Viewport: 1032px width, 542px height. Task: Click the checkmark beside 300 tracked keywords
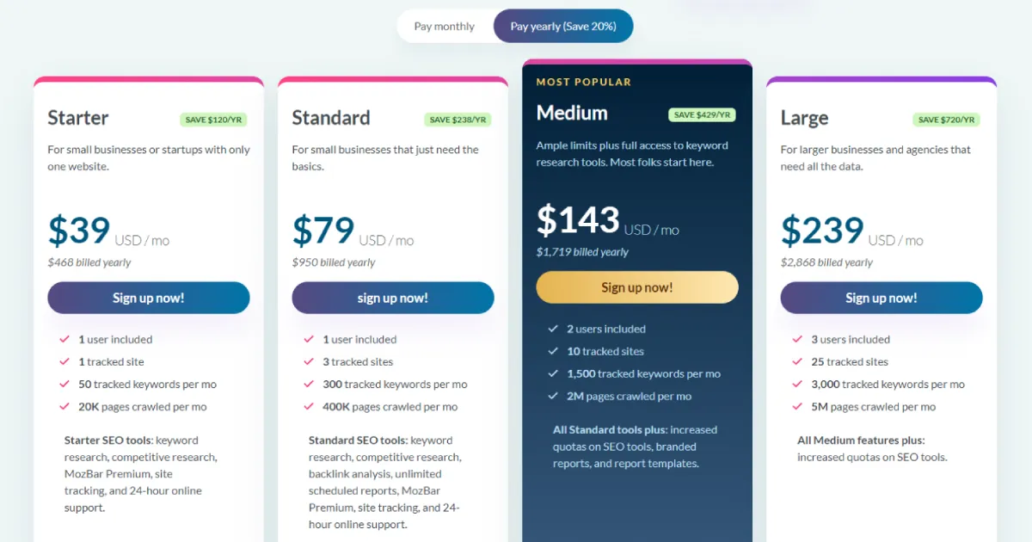pos(310,384)
